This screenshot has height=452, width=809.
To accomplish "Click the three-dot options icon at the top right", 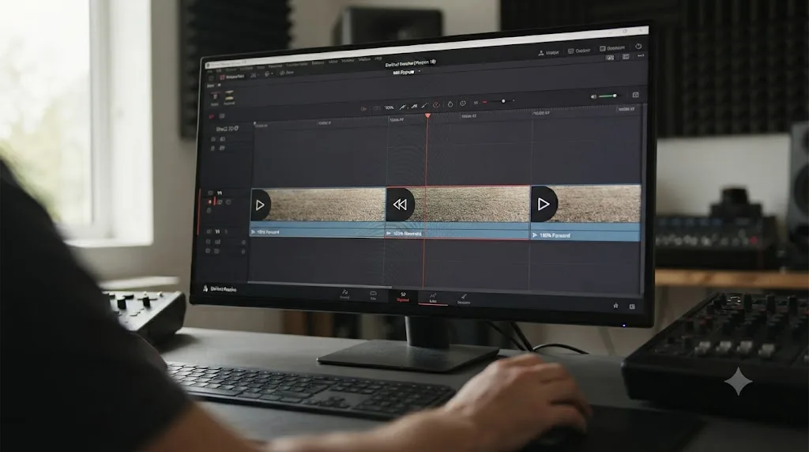I will (640, 55).
